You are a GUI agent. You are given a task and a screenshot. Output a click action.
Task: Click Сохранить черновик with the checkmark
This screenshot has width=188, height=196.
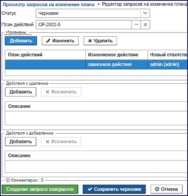pyautogui.click(x=114, y=189)
